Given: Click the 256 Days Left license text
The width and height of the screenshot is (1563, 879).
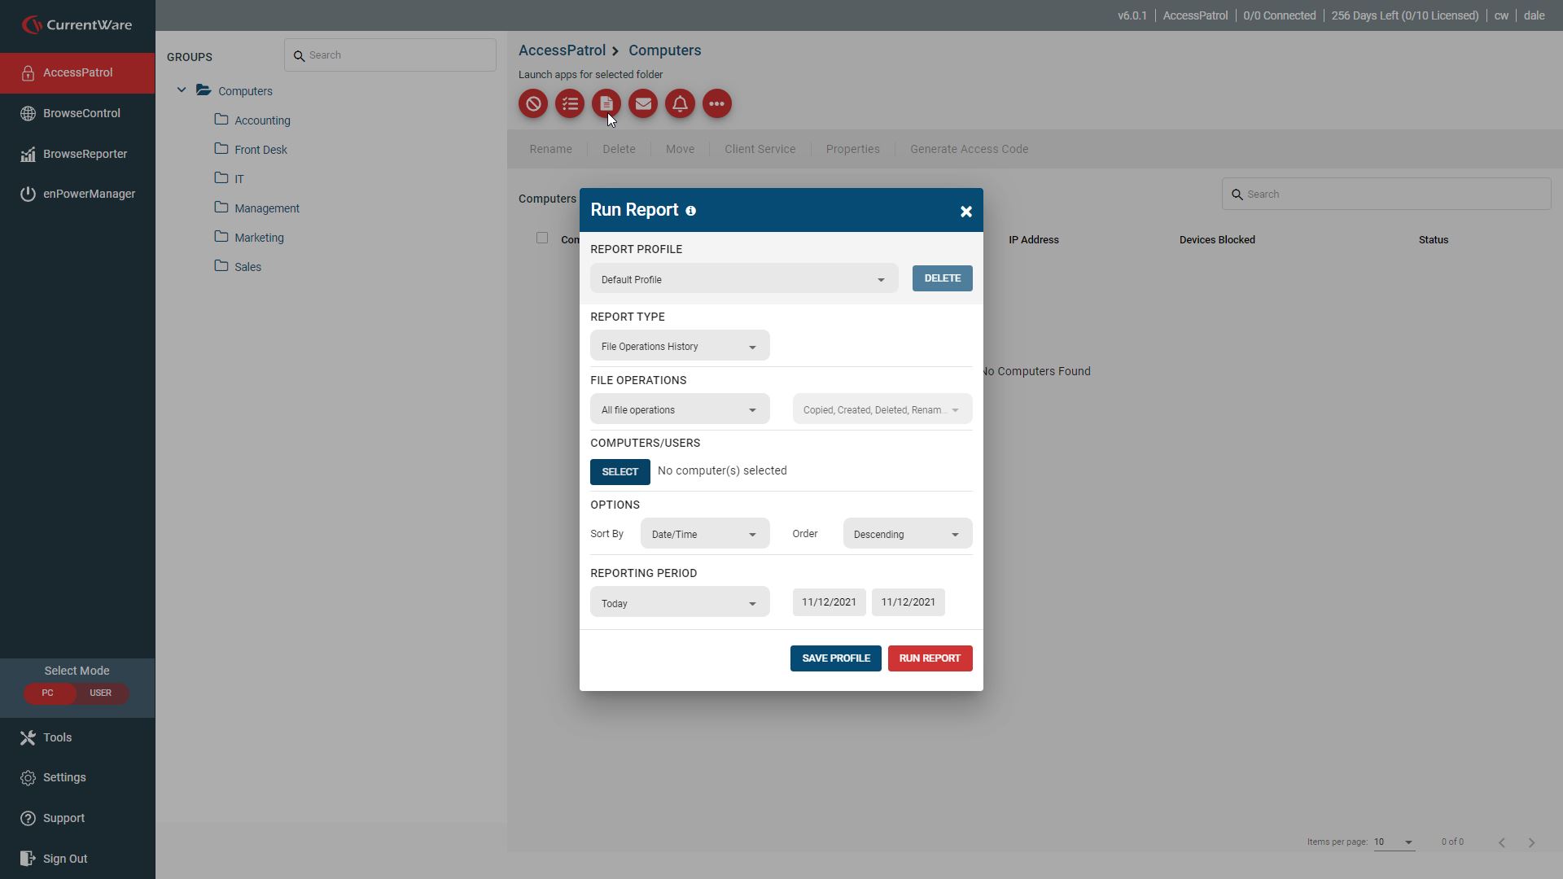Looking at the screenshot, I should [1405, 15].
